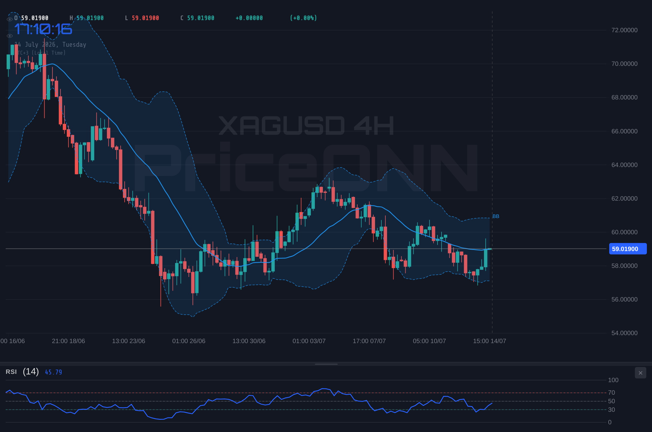Click the 62.00000 price axis label

[x=624, y=199]
